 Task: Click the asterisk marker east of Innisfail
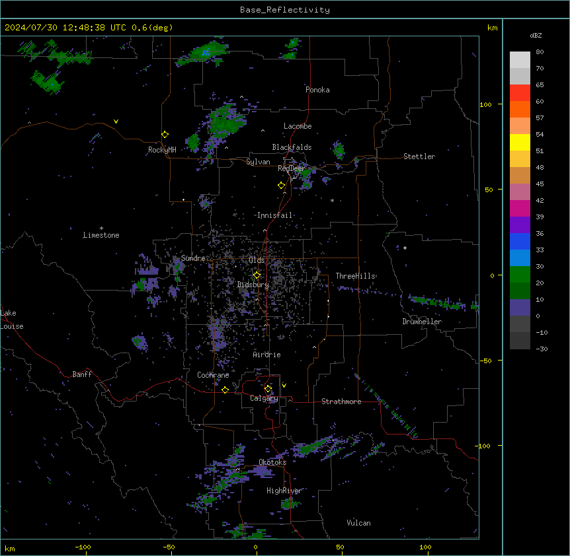pos(332,201)
